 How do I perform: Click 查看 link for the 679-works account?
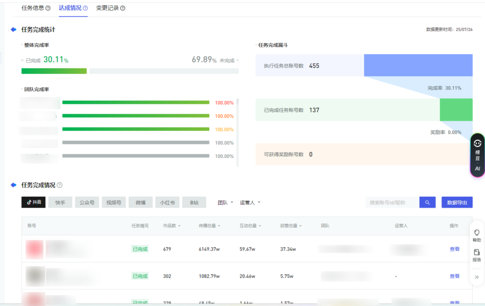454,249
